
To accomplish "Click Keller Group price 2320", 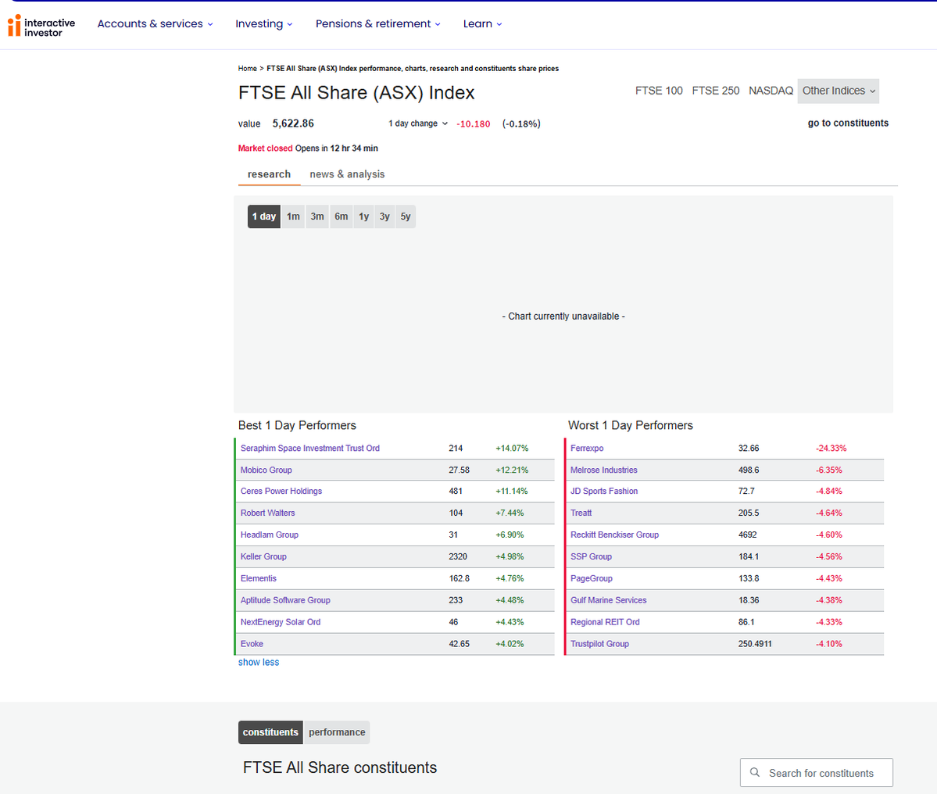I will (458, 556).
